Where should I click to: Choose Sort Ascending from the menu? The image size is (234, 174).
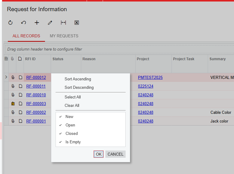(x=78, y=79)
